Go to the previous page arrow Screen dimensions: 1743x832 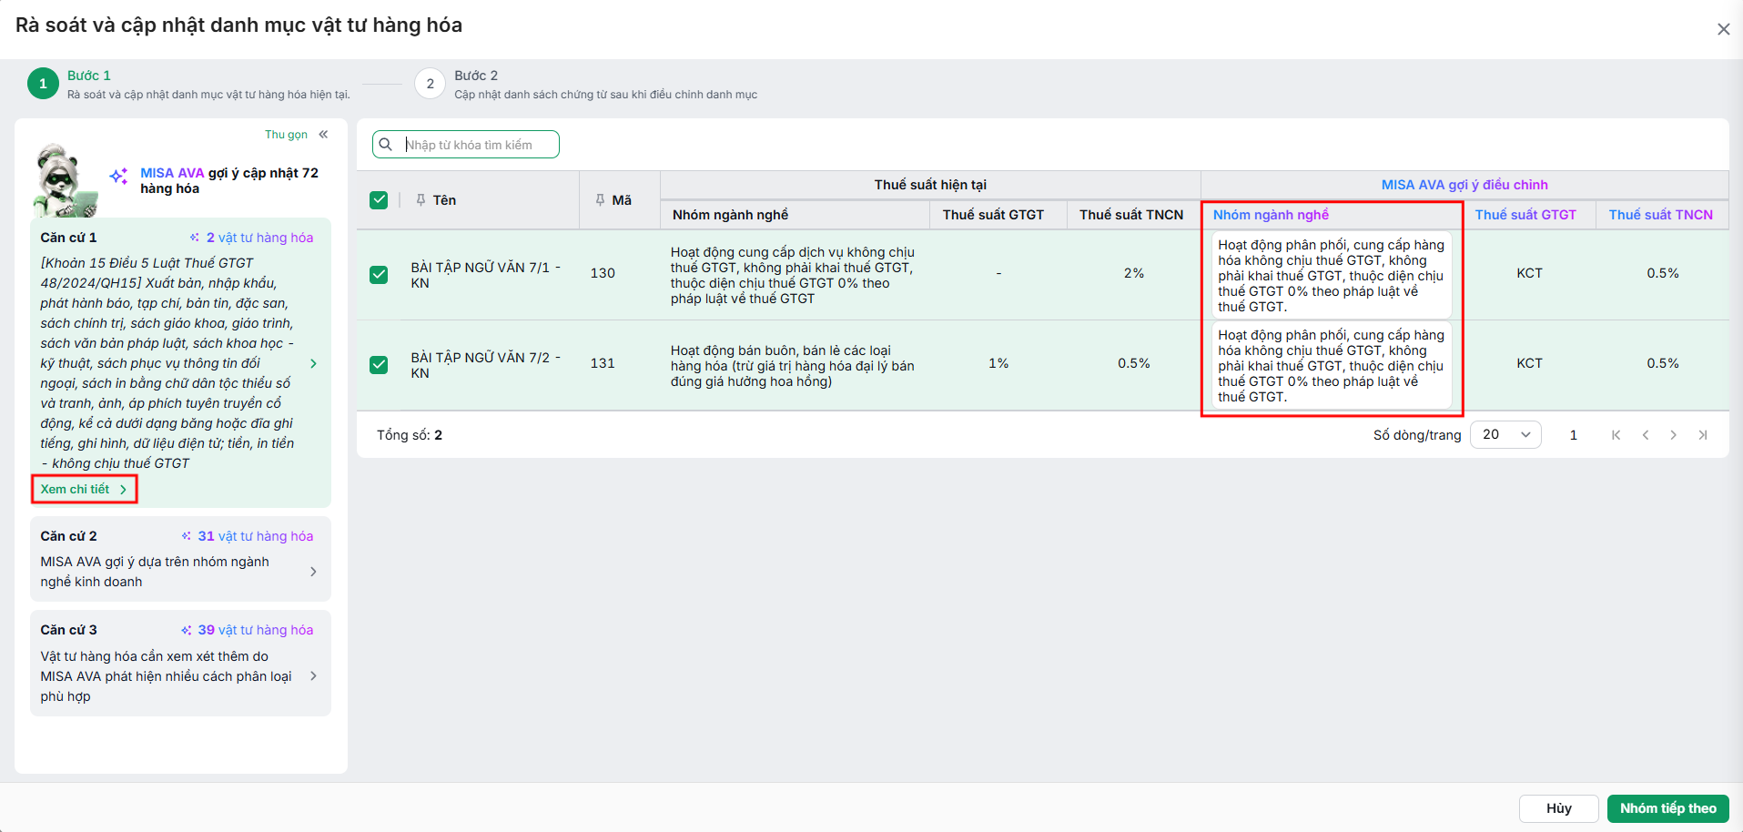pos(1645,435)
